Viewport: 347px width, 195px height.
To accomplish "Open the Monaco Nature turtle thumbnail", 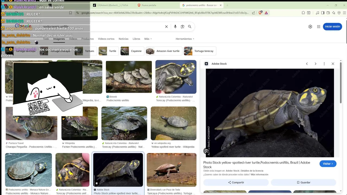I will (x=28, y=170).
